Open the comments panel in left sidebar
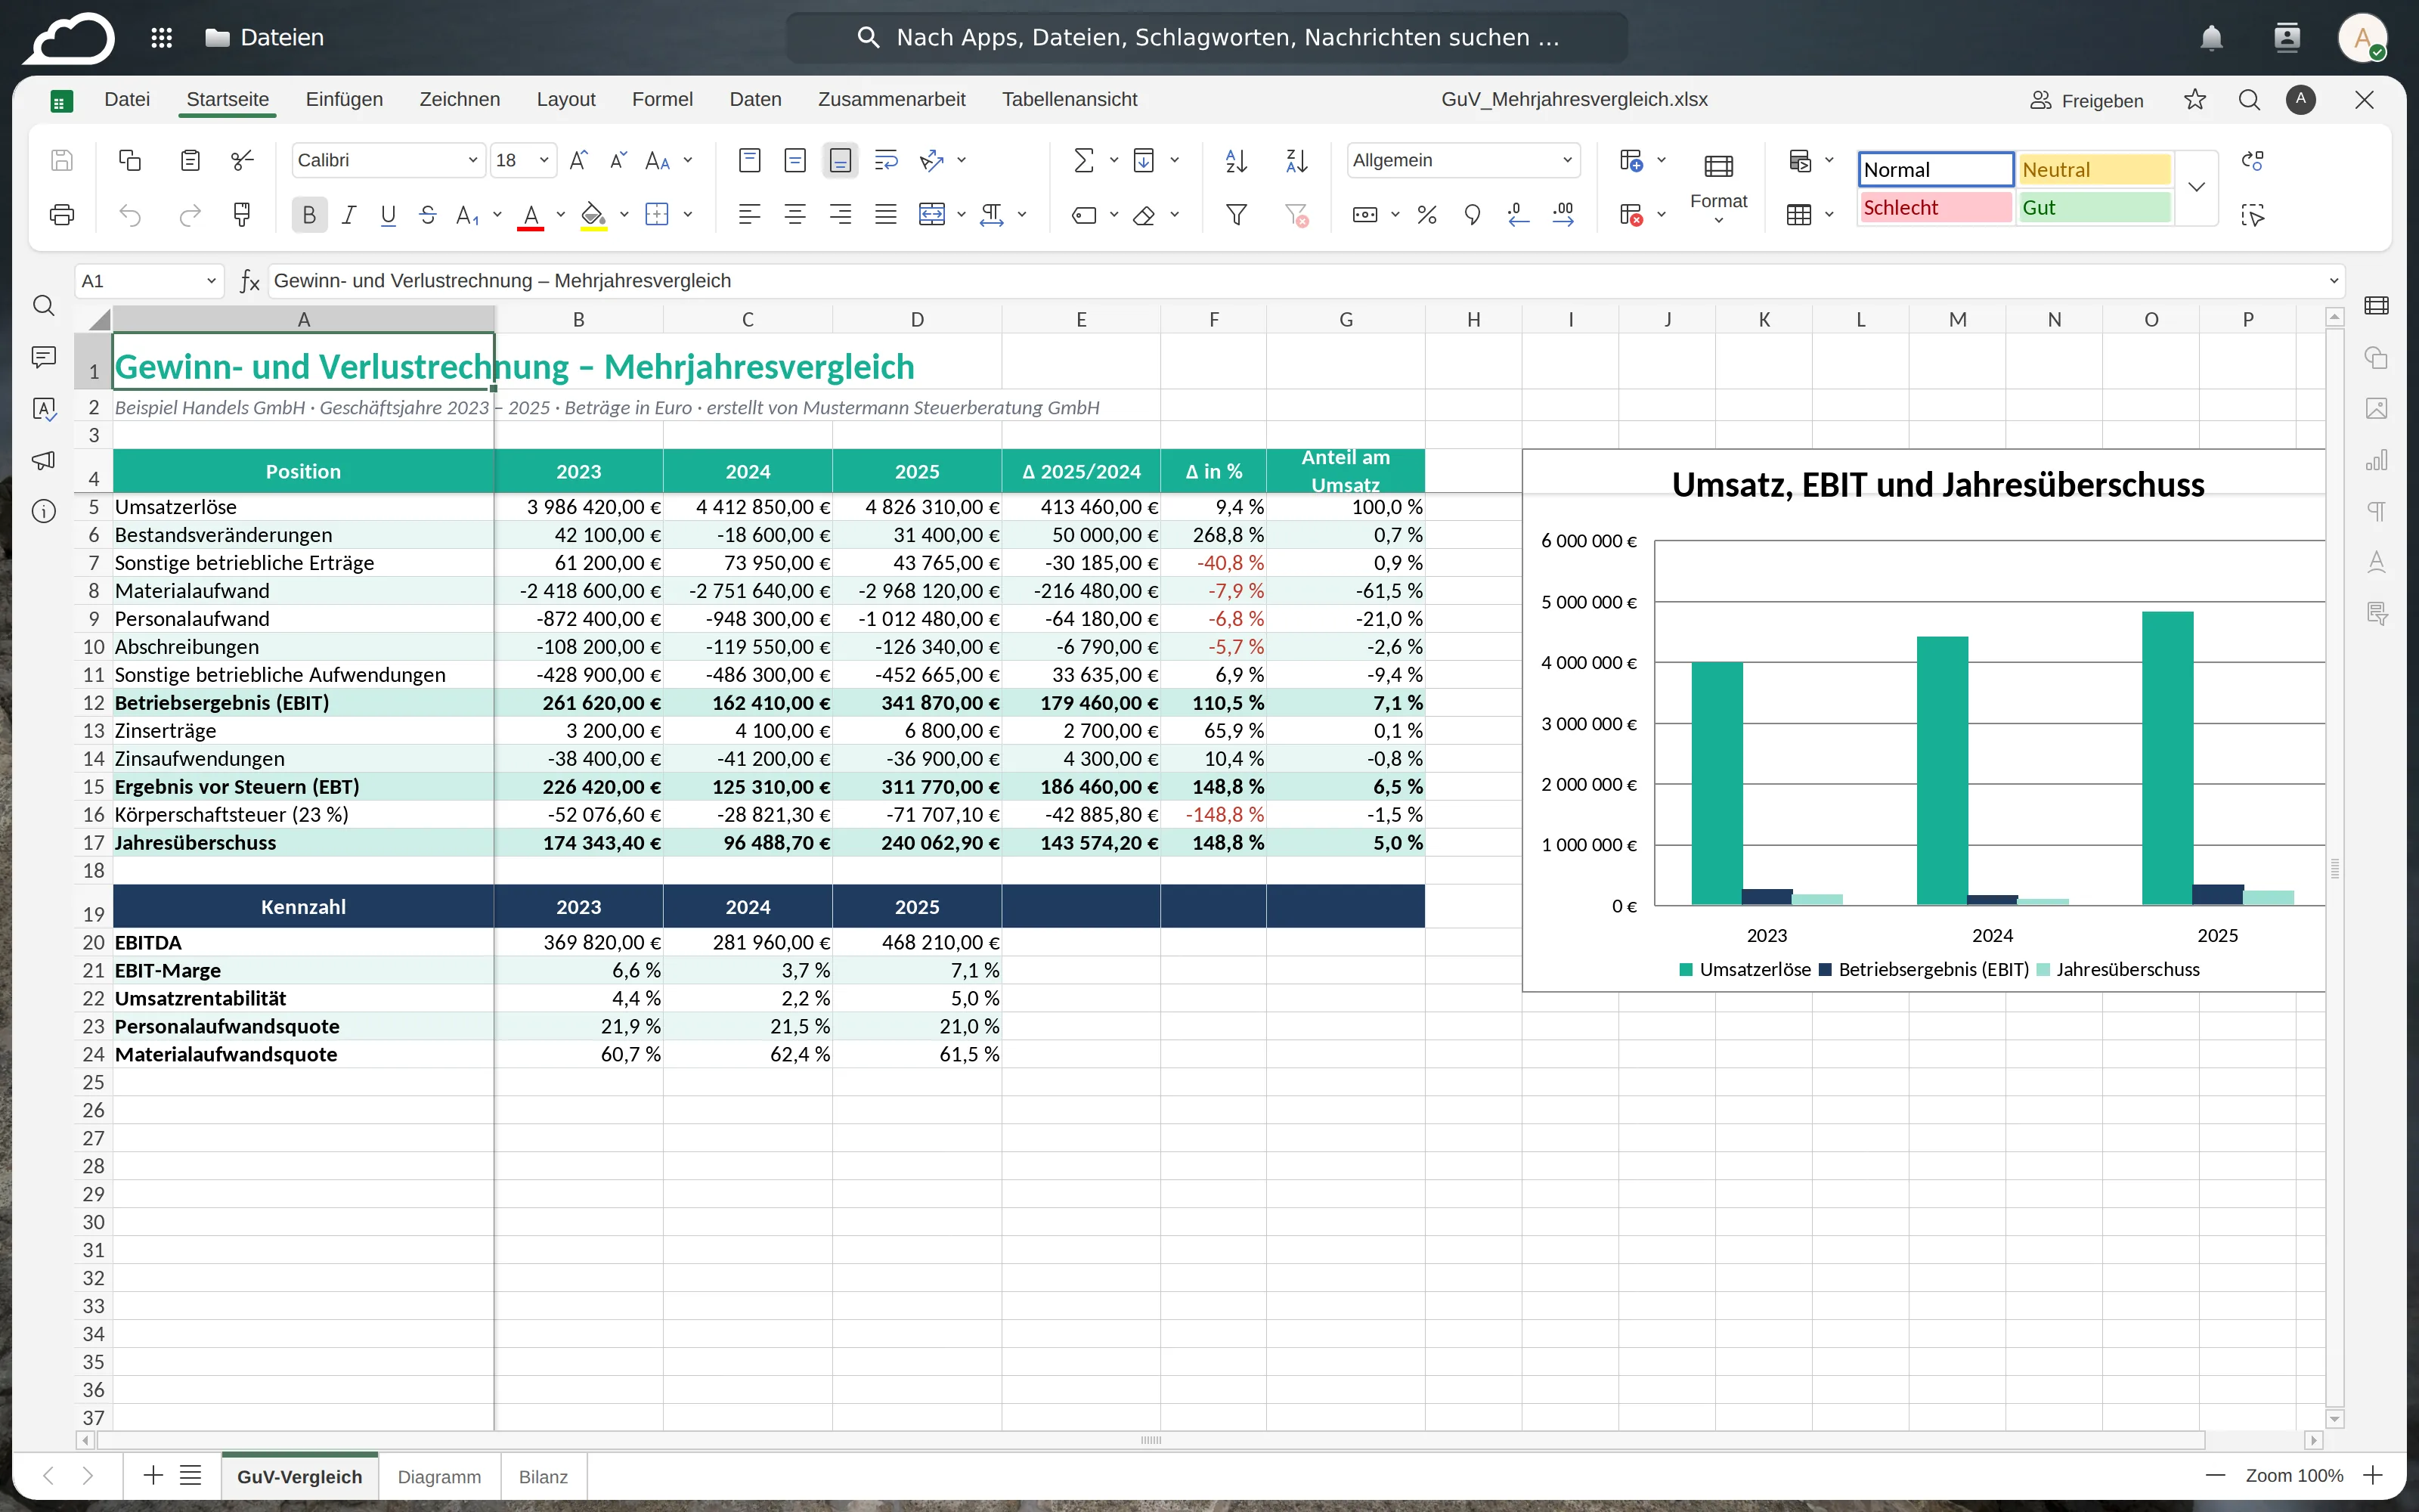Viewport: 2419px width, 1512px height. point(44,357)
